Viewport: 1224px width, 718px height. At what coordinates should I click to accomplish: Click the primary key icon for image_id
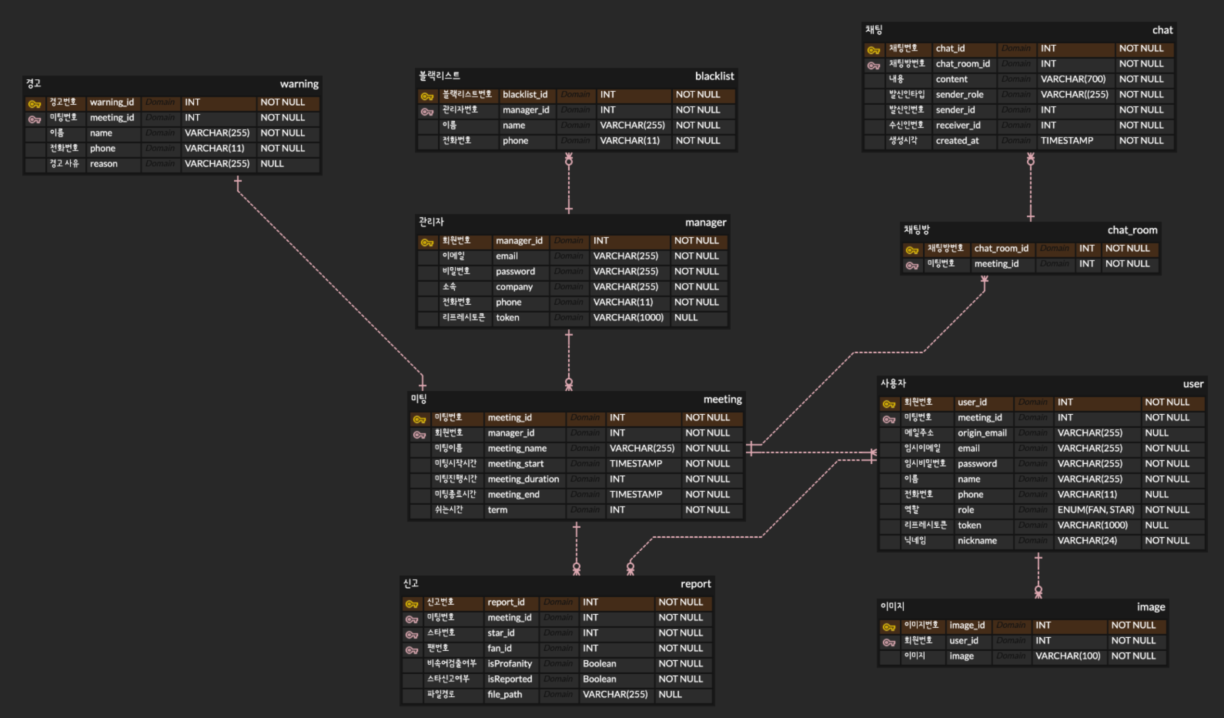tap(889, 627)
